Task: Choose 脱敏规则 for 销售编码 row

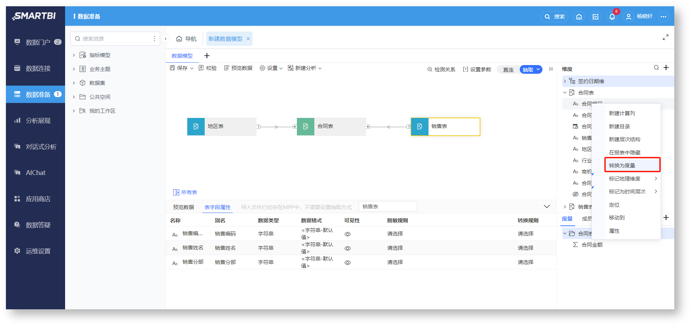Action: [395, 234]
